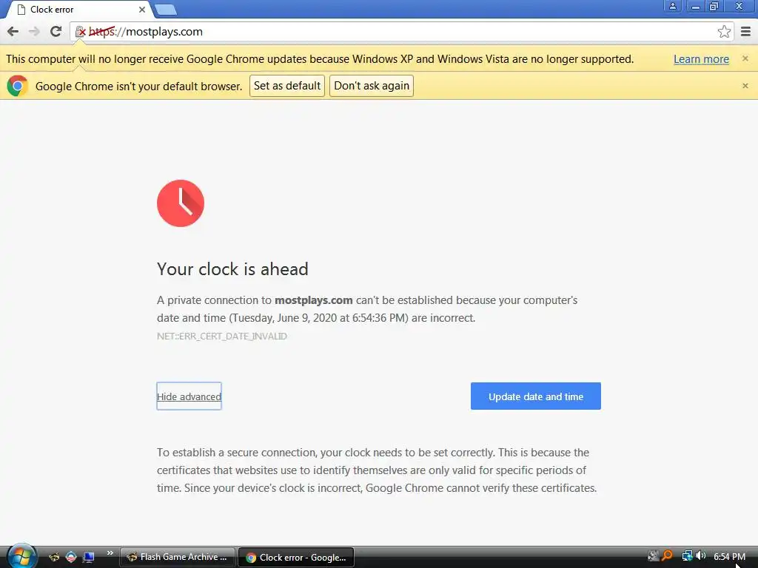Image resolution: width=758 pixels, height=568 pixels.
Task: Open the Windows Start menu
Action: pos(21,556)
